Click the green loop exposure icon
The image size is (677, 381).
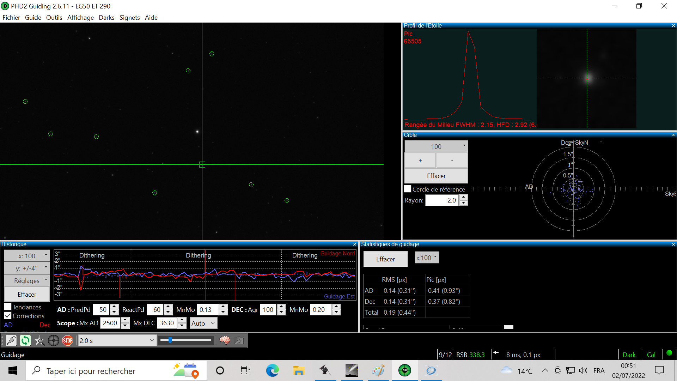point(25,340)
